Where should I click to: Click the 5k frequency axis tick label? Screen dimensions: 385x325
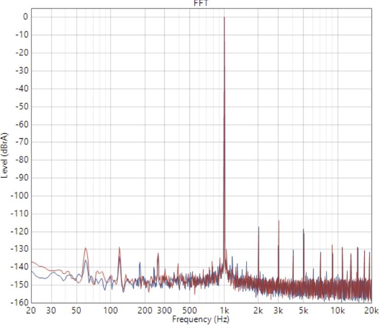coord(304,310)
